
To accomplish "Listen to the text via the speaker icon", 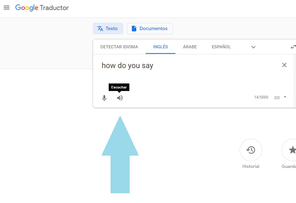I will click(120, 98).
